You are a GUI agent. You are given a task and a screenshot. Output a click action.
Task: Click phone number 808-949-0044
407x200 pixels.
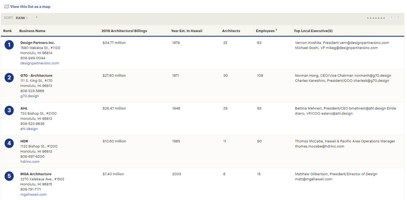tap(33, 58)
